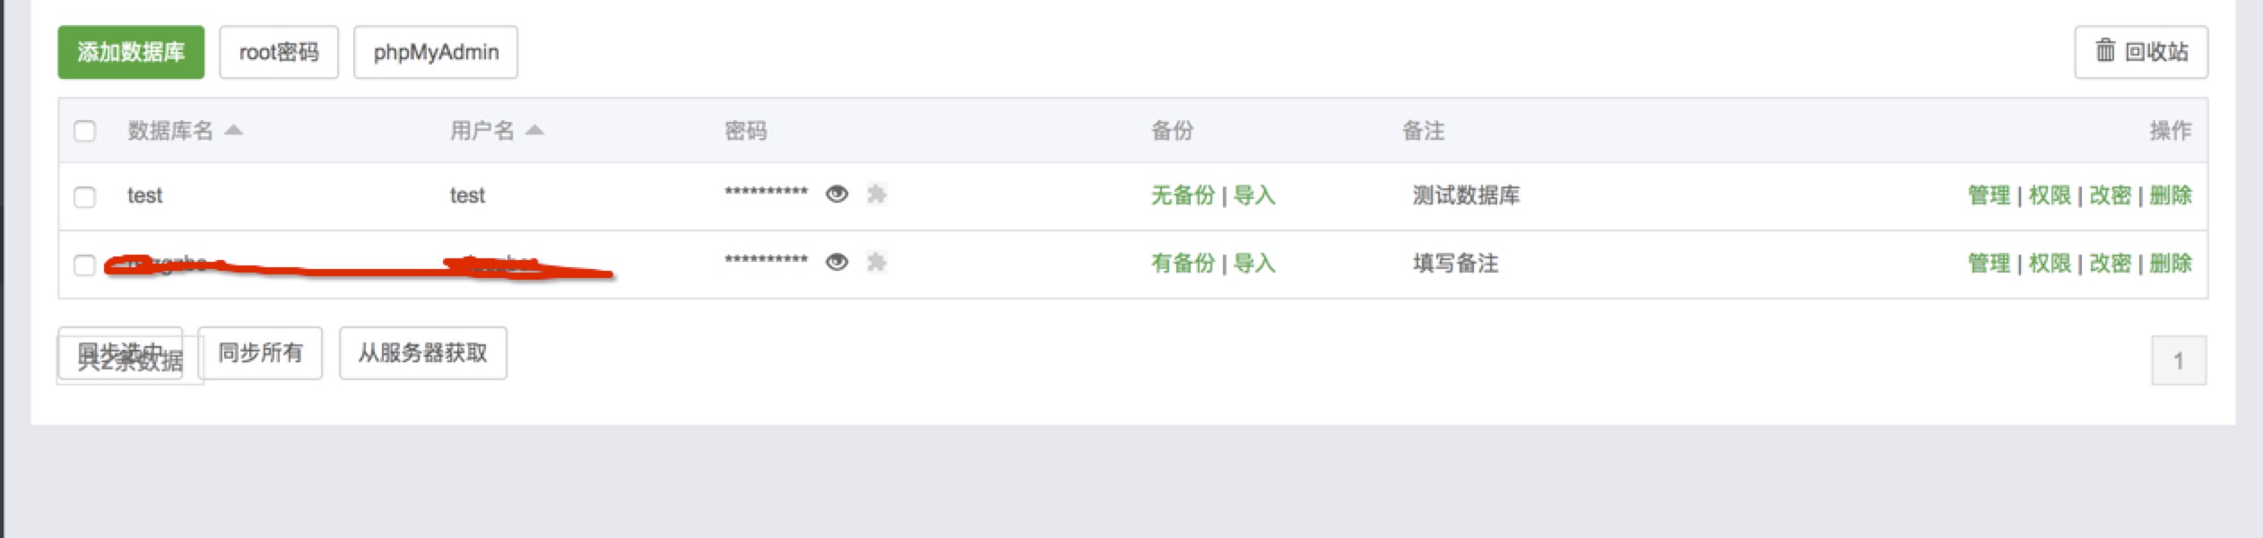Go to page 1 in pagination
2263x538 pixels.
tap(2178, 360)
